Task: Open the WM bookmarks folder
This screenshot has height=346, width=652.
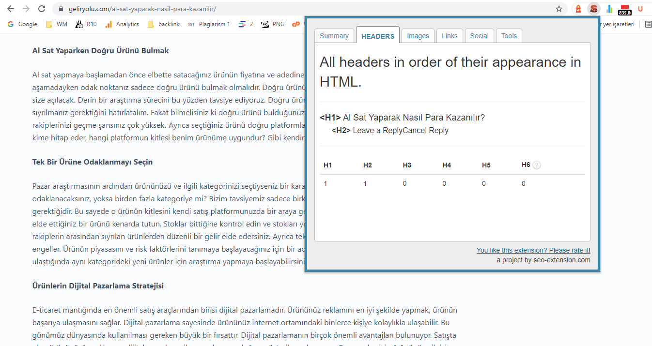Action: (56, 24)
